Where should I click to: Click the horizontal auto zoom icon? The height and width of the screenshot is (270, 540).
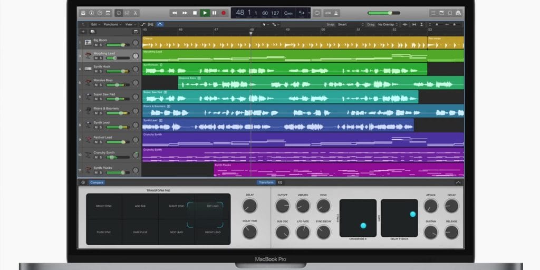coord(414,24)
